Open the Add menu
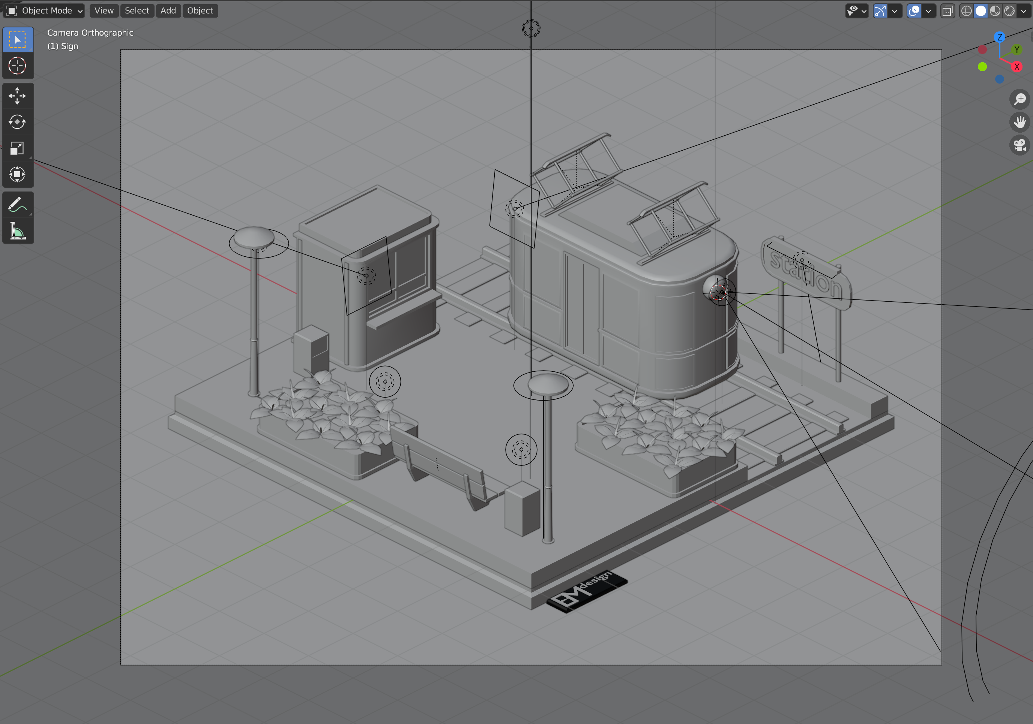1033x724 pixels. click(168, 10)
